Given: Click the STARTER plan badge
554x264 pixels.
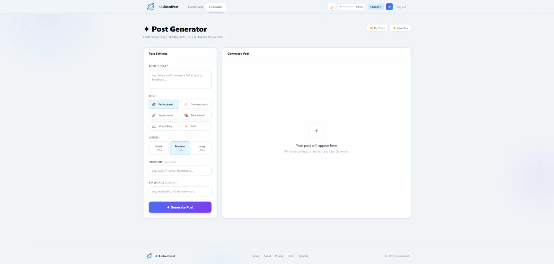Looking at the screenshot, I should tap(376, 7).
